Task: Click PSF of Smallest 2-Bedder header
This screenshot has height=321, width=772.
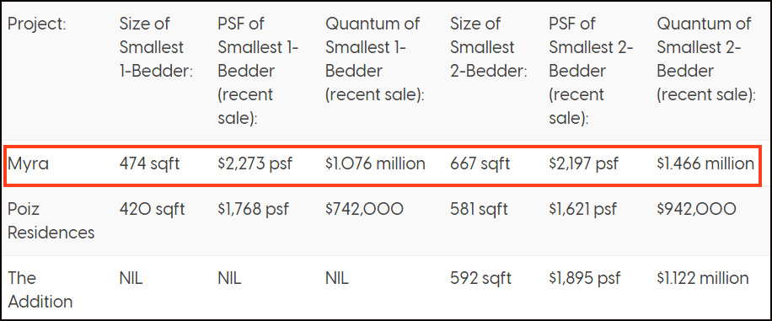Action: click(591, 71)
